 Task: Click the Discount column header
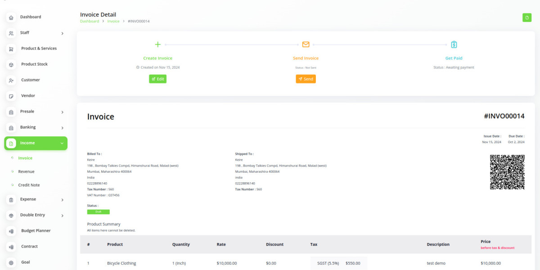coord(274,244)
